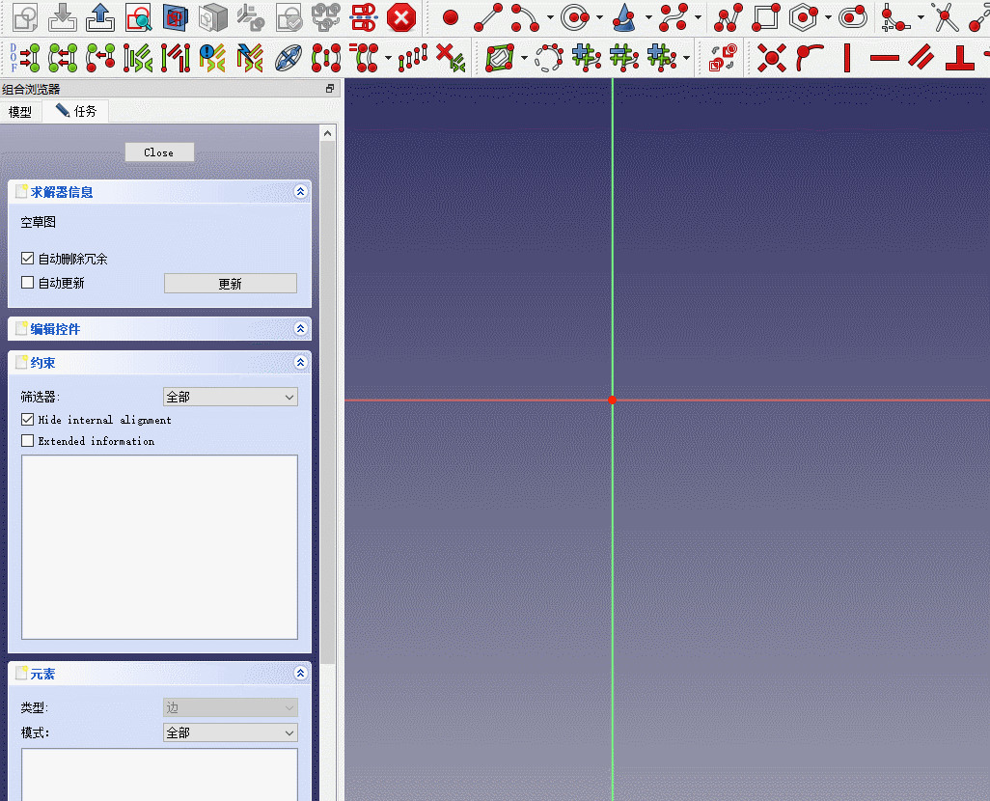
Task: Open the 模式 dropdown
Action: 230,732
